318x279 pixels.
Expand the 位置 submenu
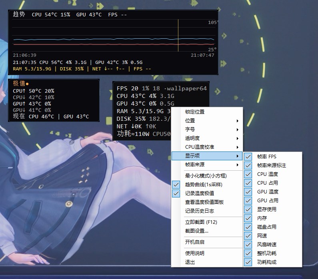[207, 121]
